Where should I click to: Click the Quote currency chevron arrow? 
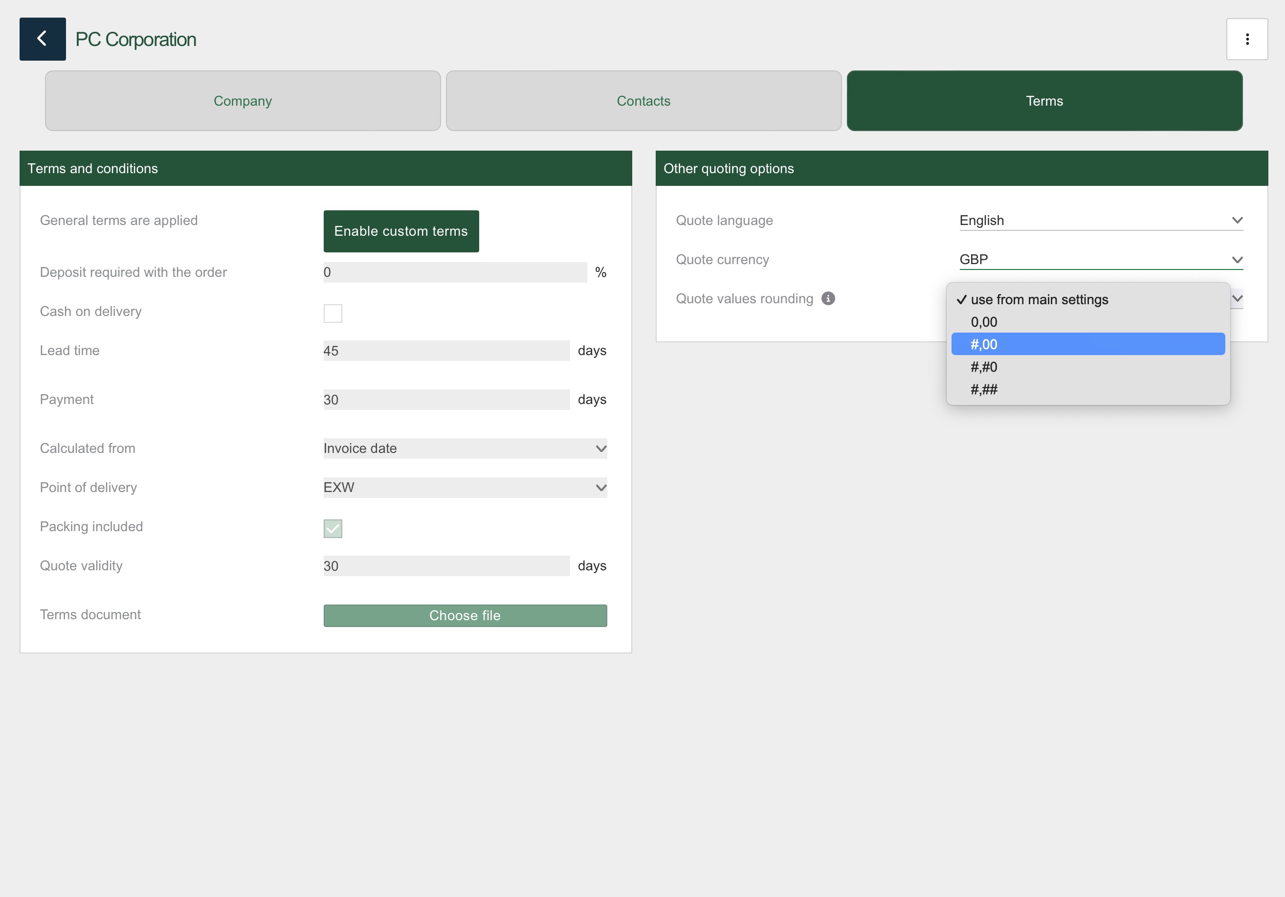pos(1237,260)
